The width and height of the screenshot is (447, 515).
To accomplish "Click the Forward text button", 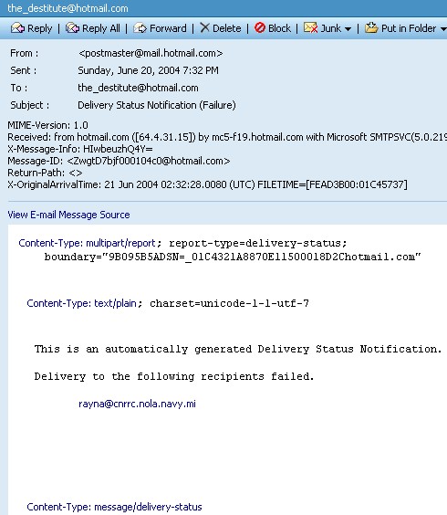I will [168, 28].
